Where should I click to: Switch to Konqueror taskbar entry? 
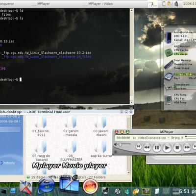tap(7, 3)
